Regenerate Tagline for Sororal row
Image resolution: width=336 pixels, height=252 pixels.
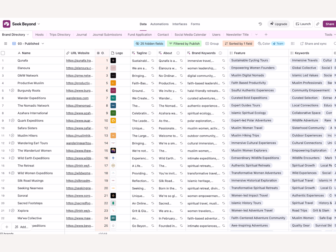click(153, 195)
